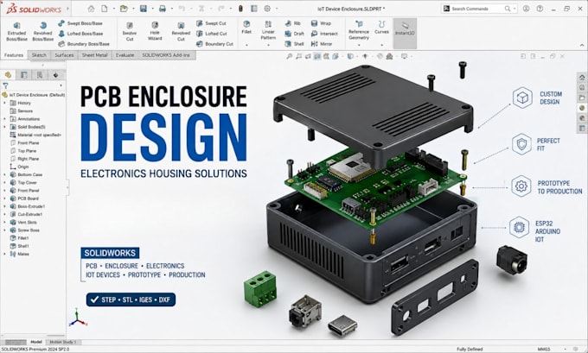This screenshot has height=353, width=588.
Task: Select the Draft feature
Action: click(294, 34)
